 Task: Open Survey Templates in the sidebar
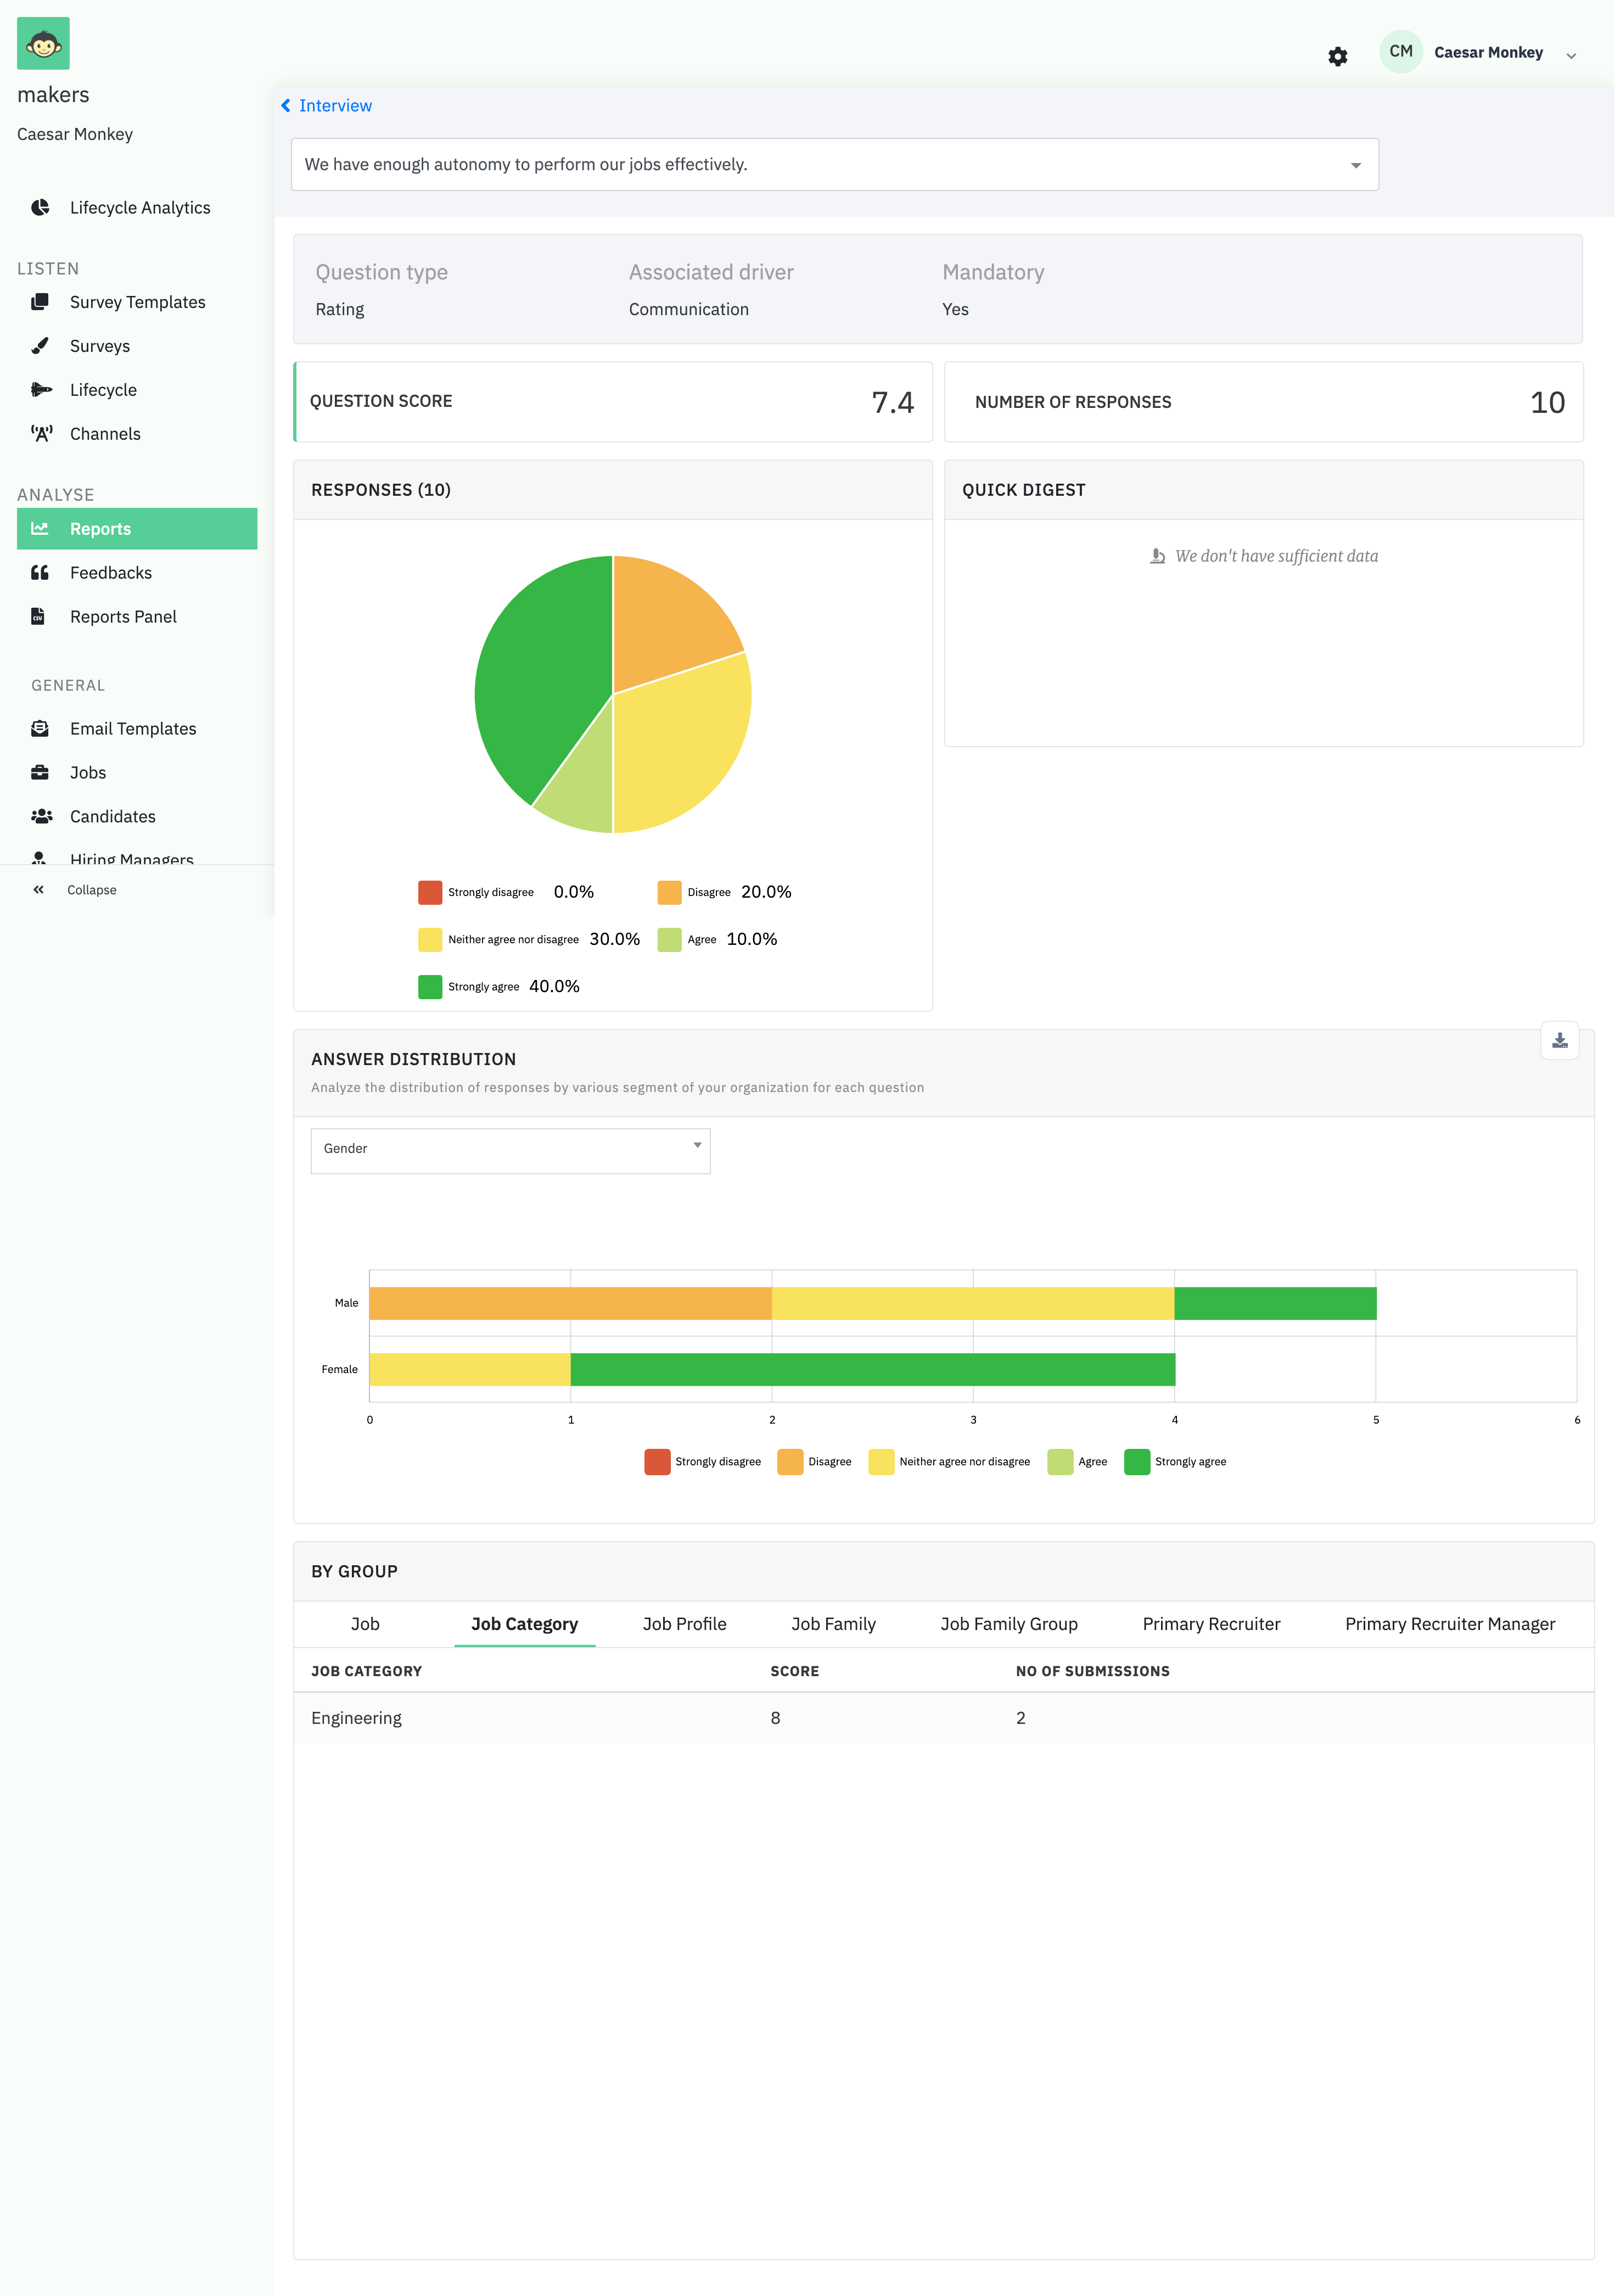(x=137, y=302)
